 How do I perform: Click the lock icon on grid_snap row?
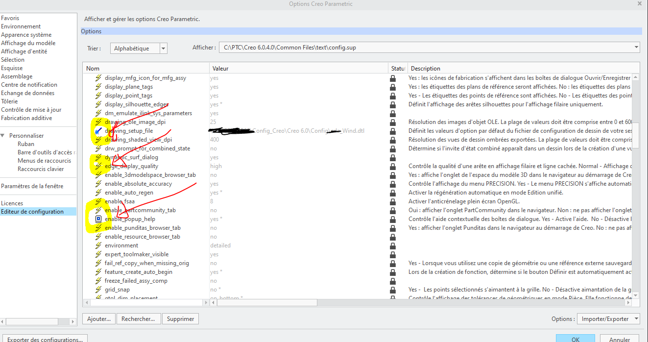pyautogui.click(x=392, y=289)
